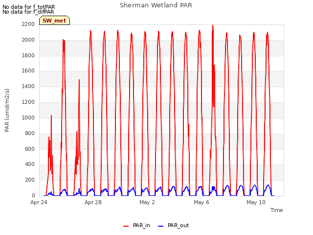Screen dimensions: 313x235
Task: Click the 1400 y-axis tick label
Action: coord(28,86)
